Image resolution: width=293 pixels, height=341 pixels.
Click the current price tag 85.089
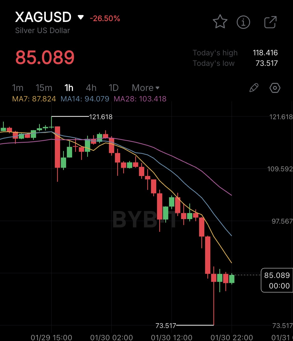[277, 280]
